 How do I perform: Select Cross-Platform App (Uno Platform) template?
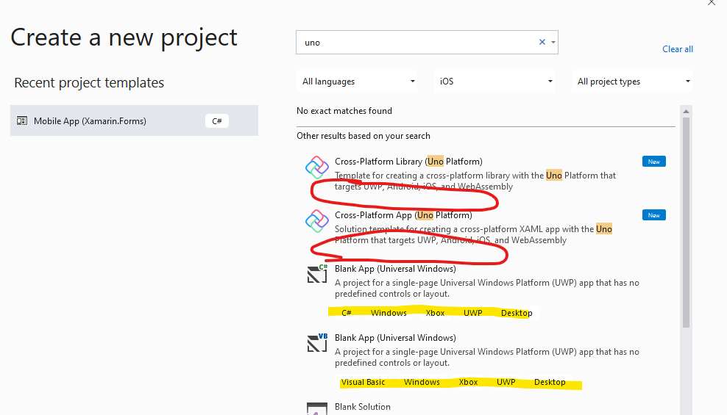coord(486,227)
